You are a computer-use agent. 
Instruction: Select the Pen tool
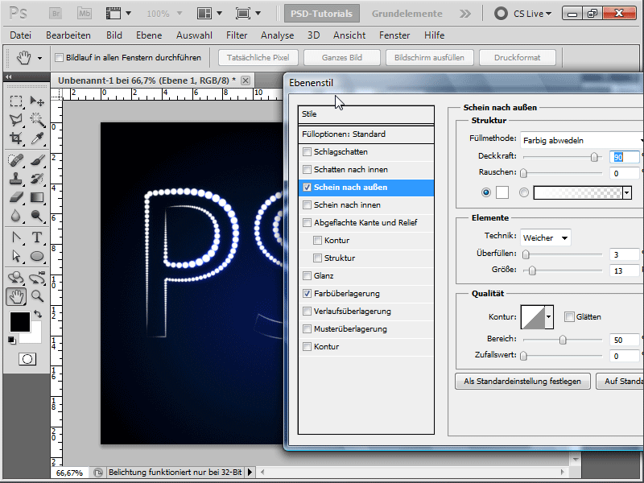16,237
